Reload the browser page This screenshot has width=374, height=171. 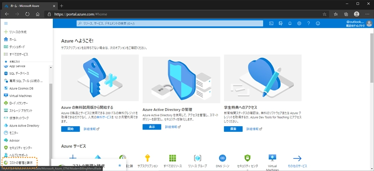coord(27,14)
